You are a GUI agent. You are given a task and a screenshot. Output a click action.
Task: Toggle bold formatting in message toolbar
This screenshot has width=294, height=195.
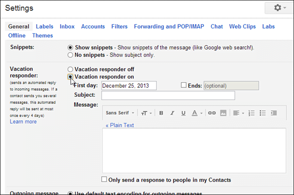point(161,113)
